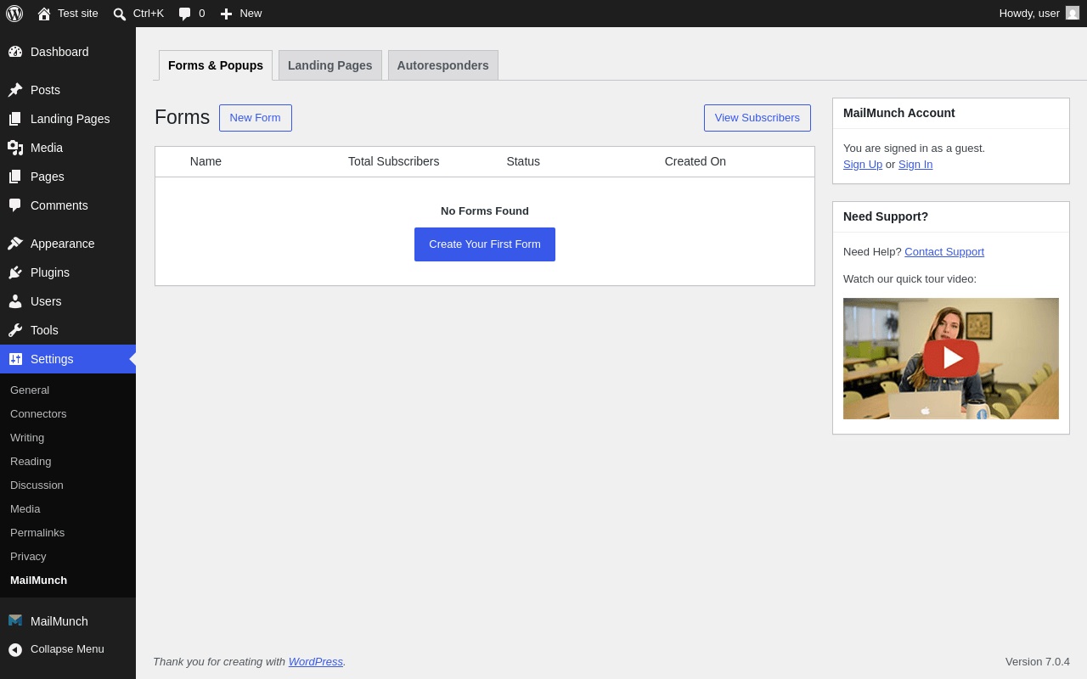Open the Test site home icon
The width and height of the screenshot is (1087, 679).
tap(44, 14)
